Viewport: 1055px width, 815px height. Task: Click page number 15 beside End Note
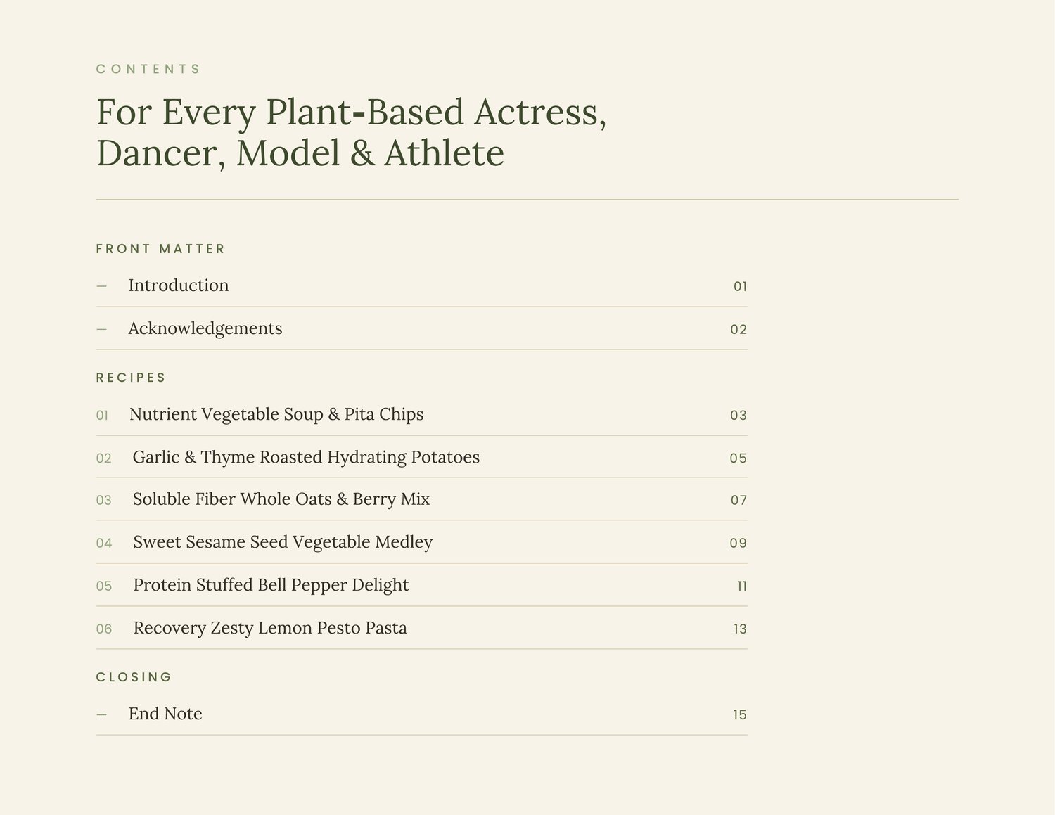740,714
